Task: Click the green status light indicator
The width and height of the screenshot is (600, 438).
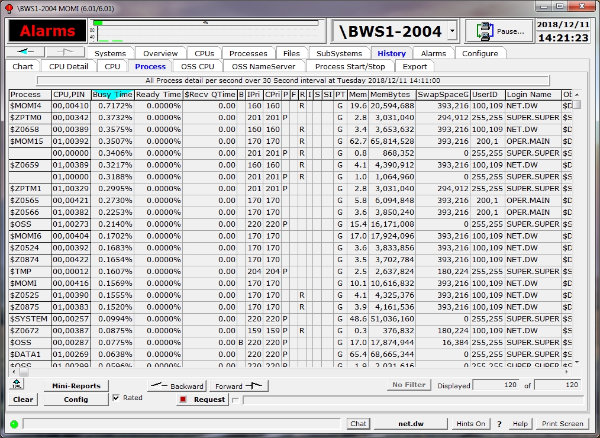Action: point(14,424)
